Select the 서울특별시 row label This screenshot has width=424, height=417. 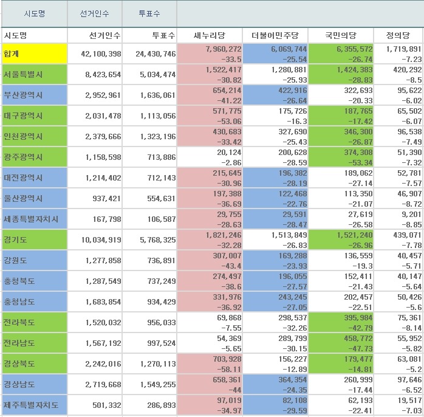(35, 74)
